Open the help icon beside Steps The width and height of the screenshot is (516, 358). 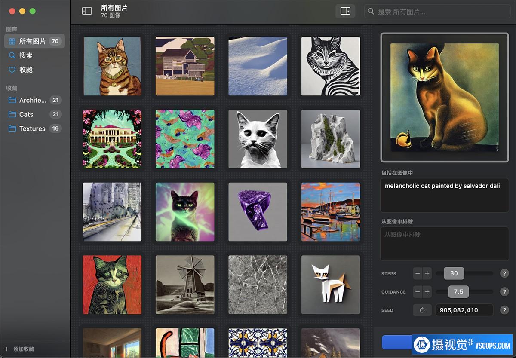pyautogui.click(x=504, y=274)
